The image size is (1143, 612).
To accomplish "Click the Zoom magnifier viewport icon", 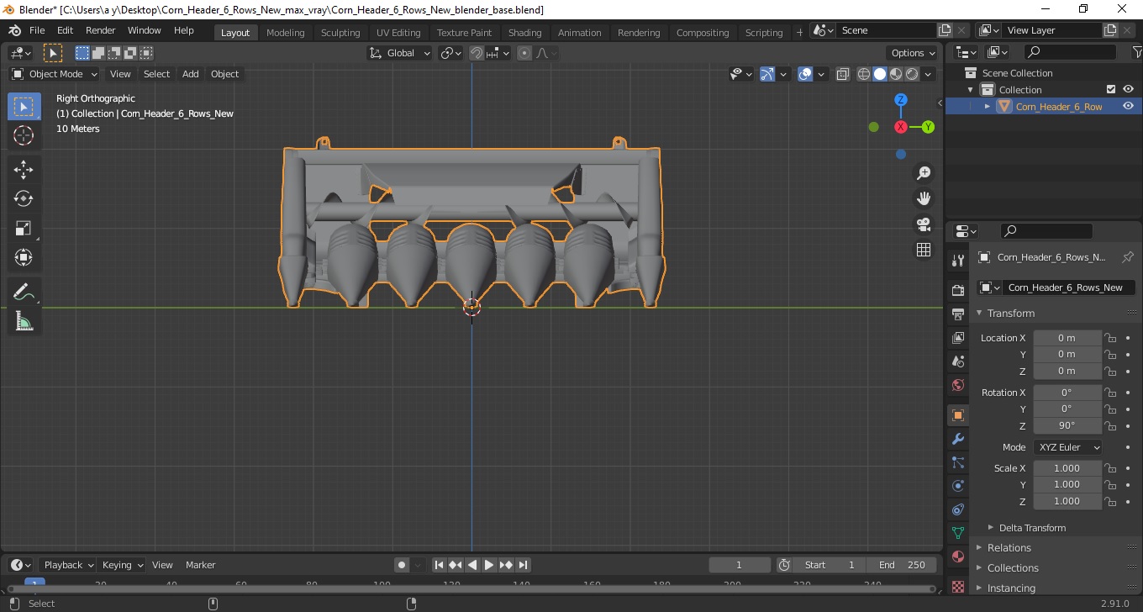I will click(x=924, y=173).
